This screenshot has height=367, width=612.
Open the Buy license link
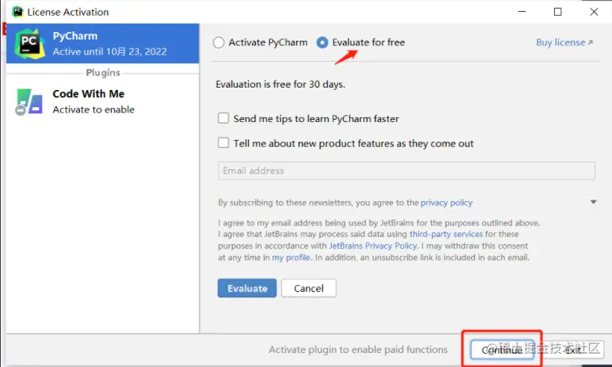point(564,42)
